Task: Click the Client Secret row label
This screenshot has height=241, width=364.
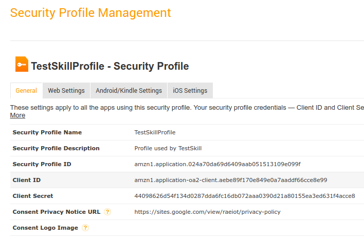Action: coord(33,196)
